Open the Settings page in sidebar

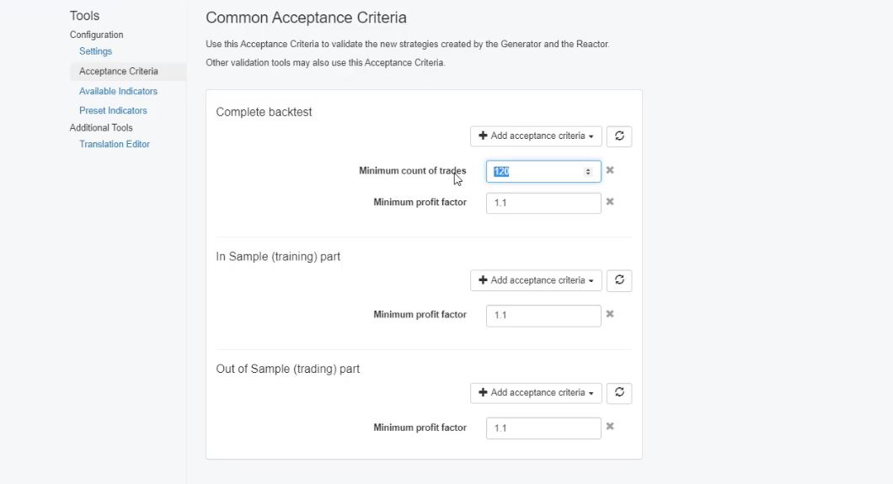pyautogui.click(x=95, y=51)
